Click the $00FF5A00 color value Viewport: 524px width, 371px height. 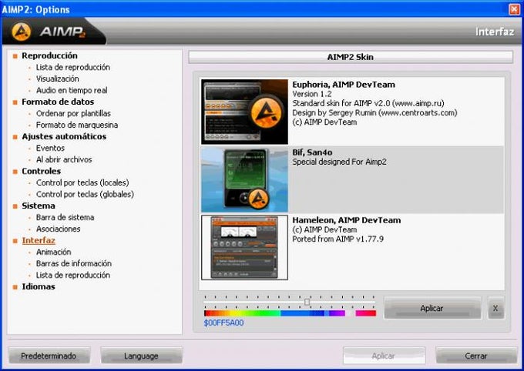click(223, 323)
